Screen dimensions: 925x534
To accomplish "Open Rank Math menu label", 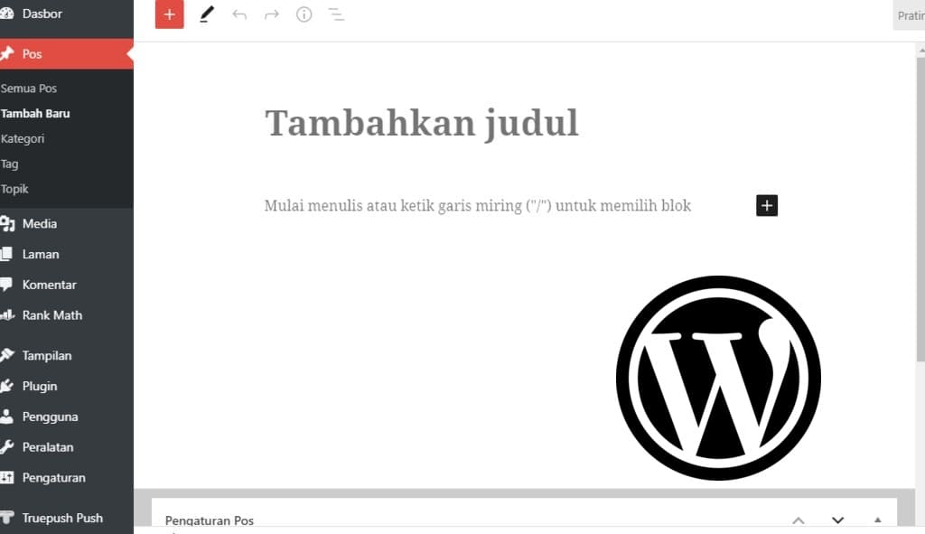I will pos(51,315).
